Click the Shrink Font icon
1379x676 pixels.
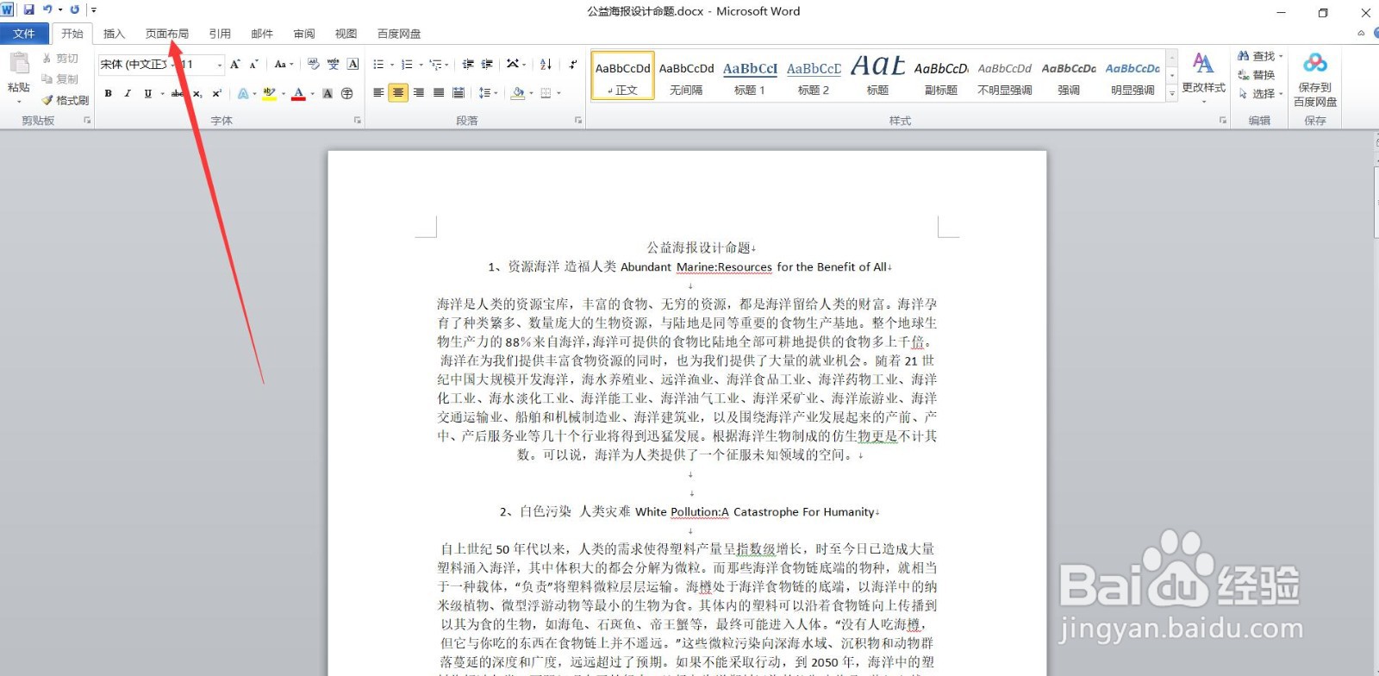coord(253,65)
